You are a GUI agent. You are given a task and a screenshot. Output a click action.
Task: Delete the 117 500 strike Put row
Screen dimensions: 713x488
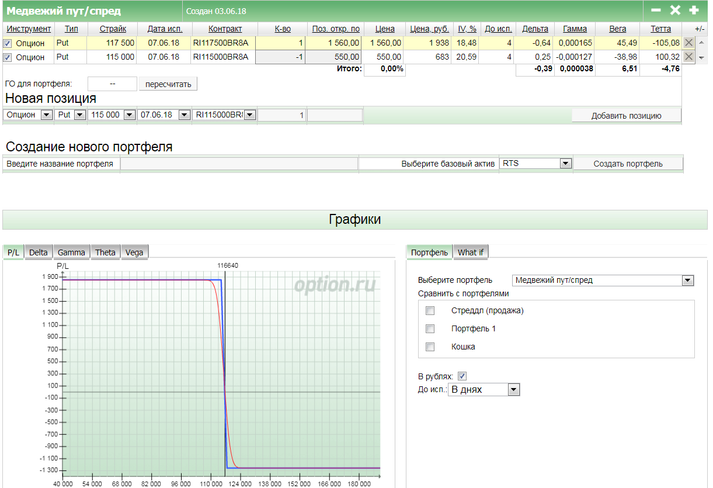click(689, 43)
